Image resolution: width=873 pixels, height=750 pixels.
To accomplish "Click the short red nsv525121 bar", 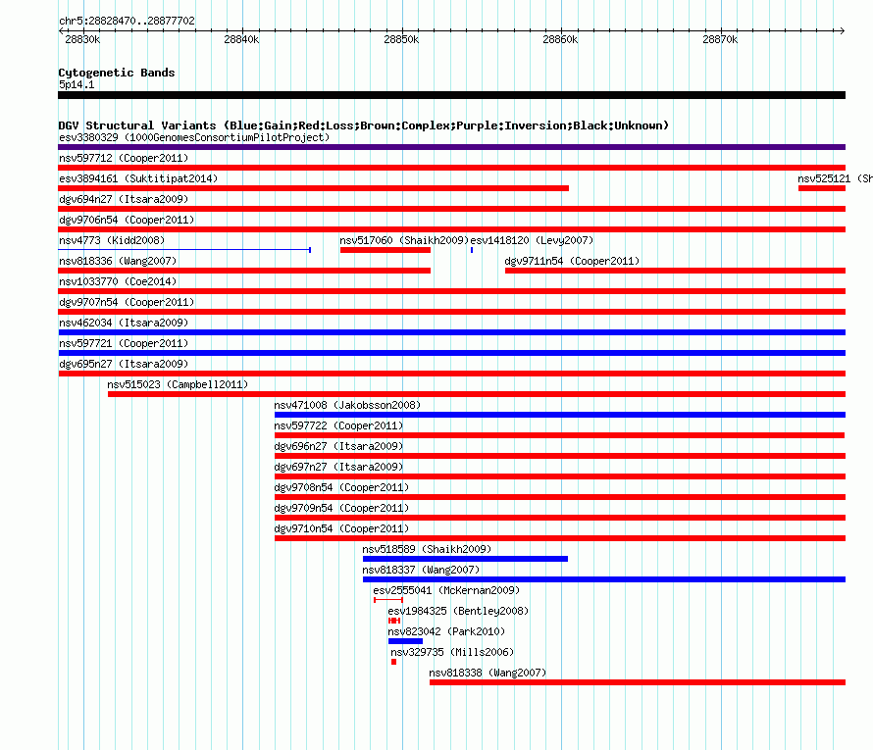I will (822, 188).
